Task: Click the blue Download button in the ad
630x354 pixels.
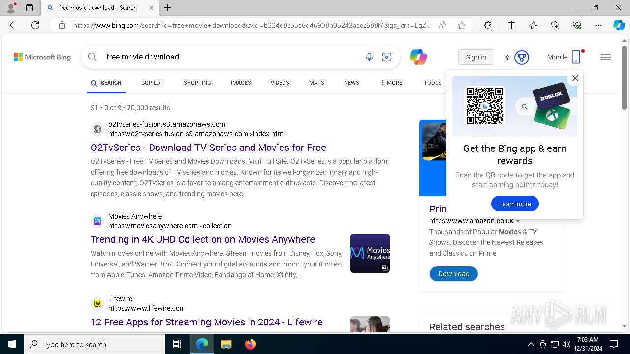Action: coord(454,274)
